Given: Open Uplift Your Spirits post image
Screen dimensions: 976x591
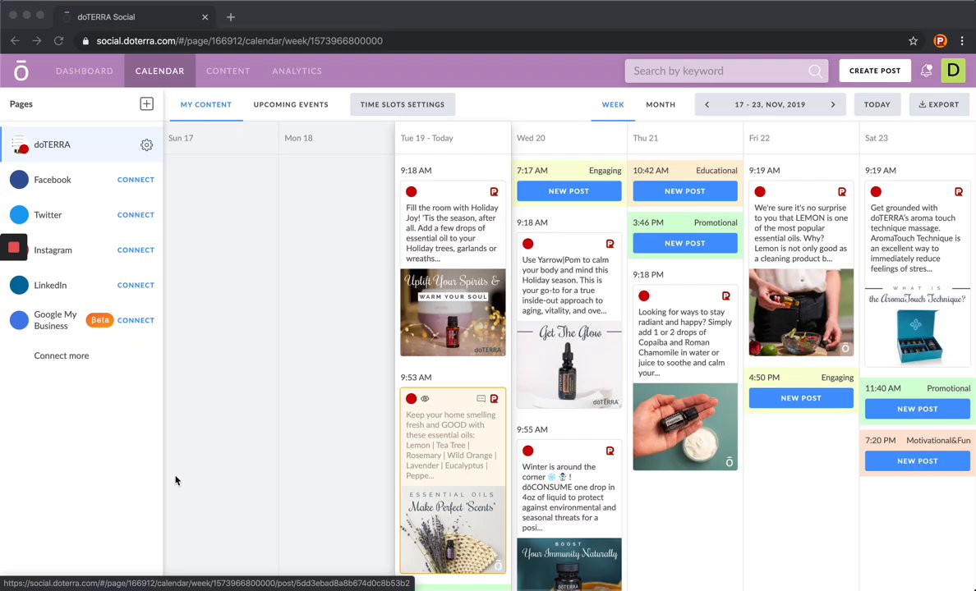Looking at the screenshot, I should coord(453,312).
